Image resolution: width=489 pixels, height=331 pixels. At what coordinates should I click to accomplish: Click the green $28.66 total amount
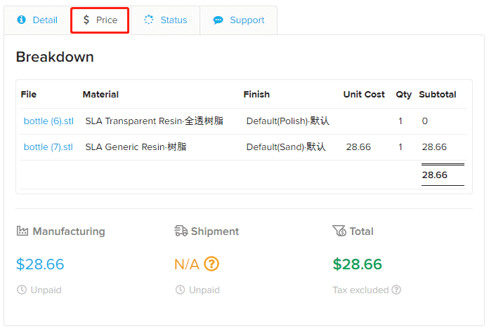(357, 264)
